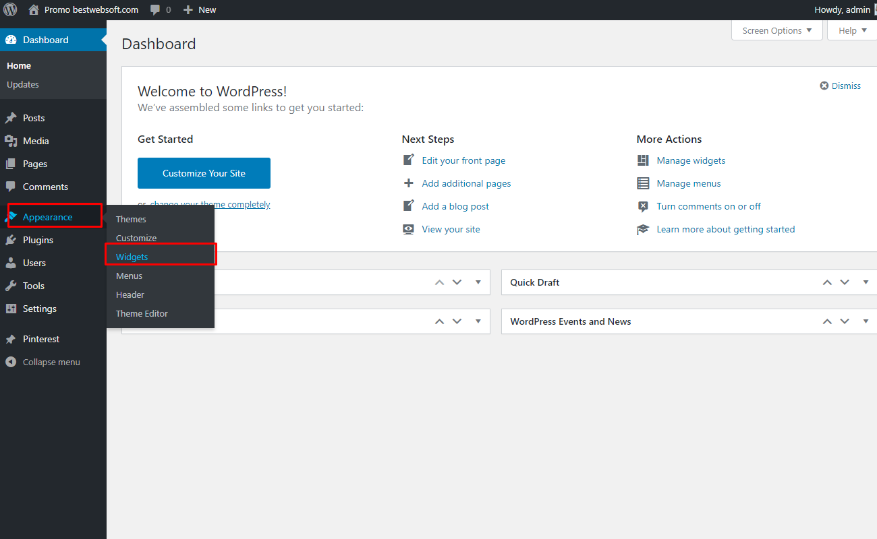Viewport: 877px width, 539px height.
Task: Toggle the panel left of Quick Draft
Action: (478, 282)
